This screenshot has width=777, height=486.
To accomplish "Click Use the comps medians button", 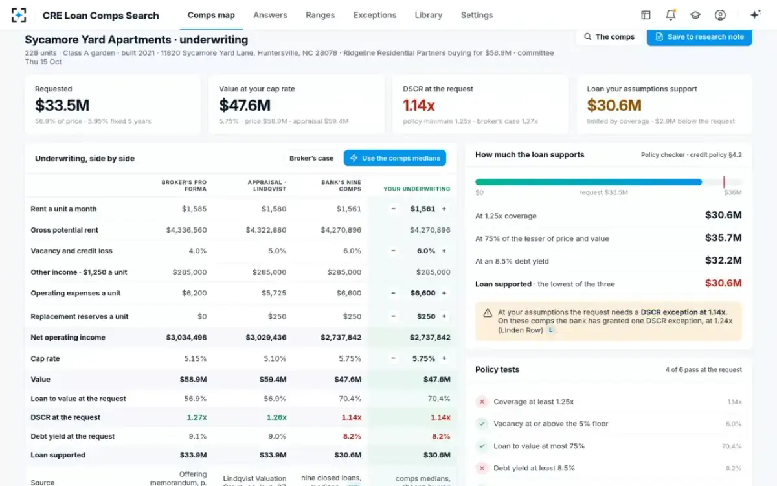I will click(395, 158).
